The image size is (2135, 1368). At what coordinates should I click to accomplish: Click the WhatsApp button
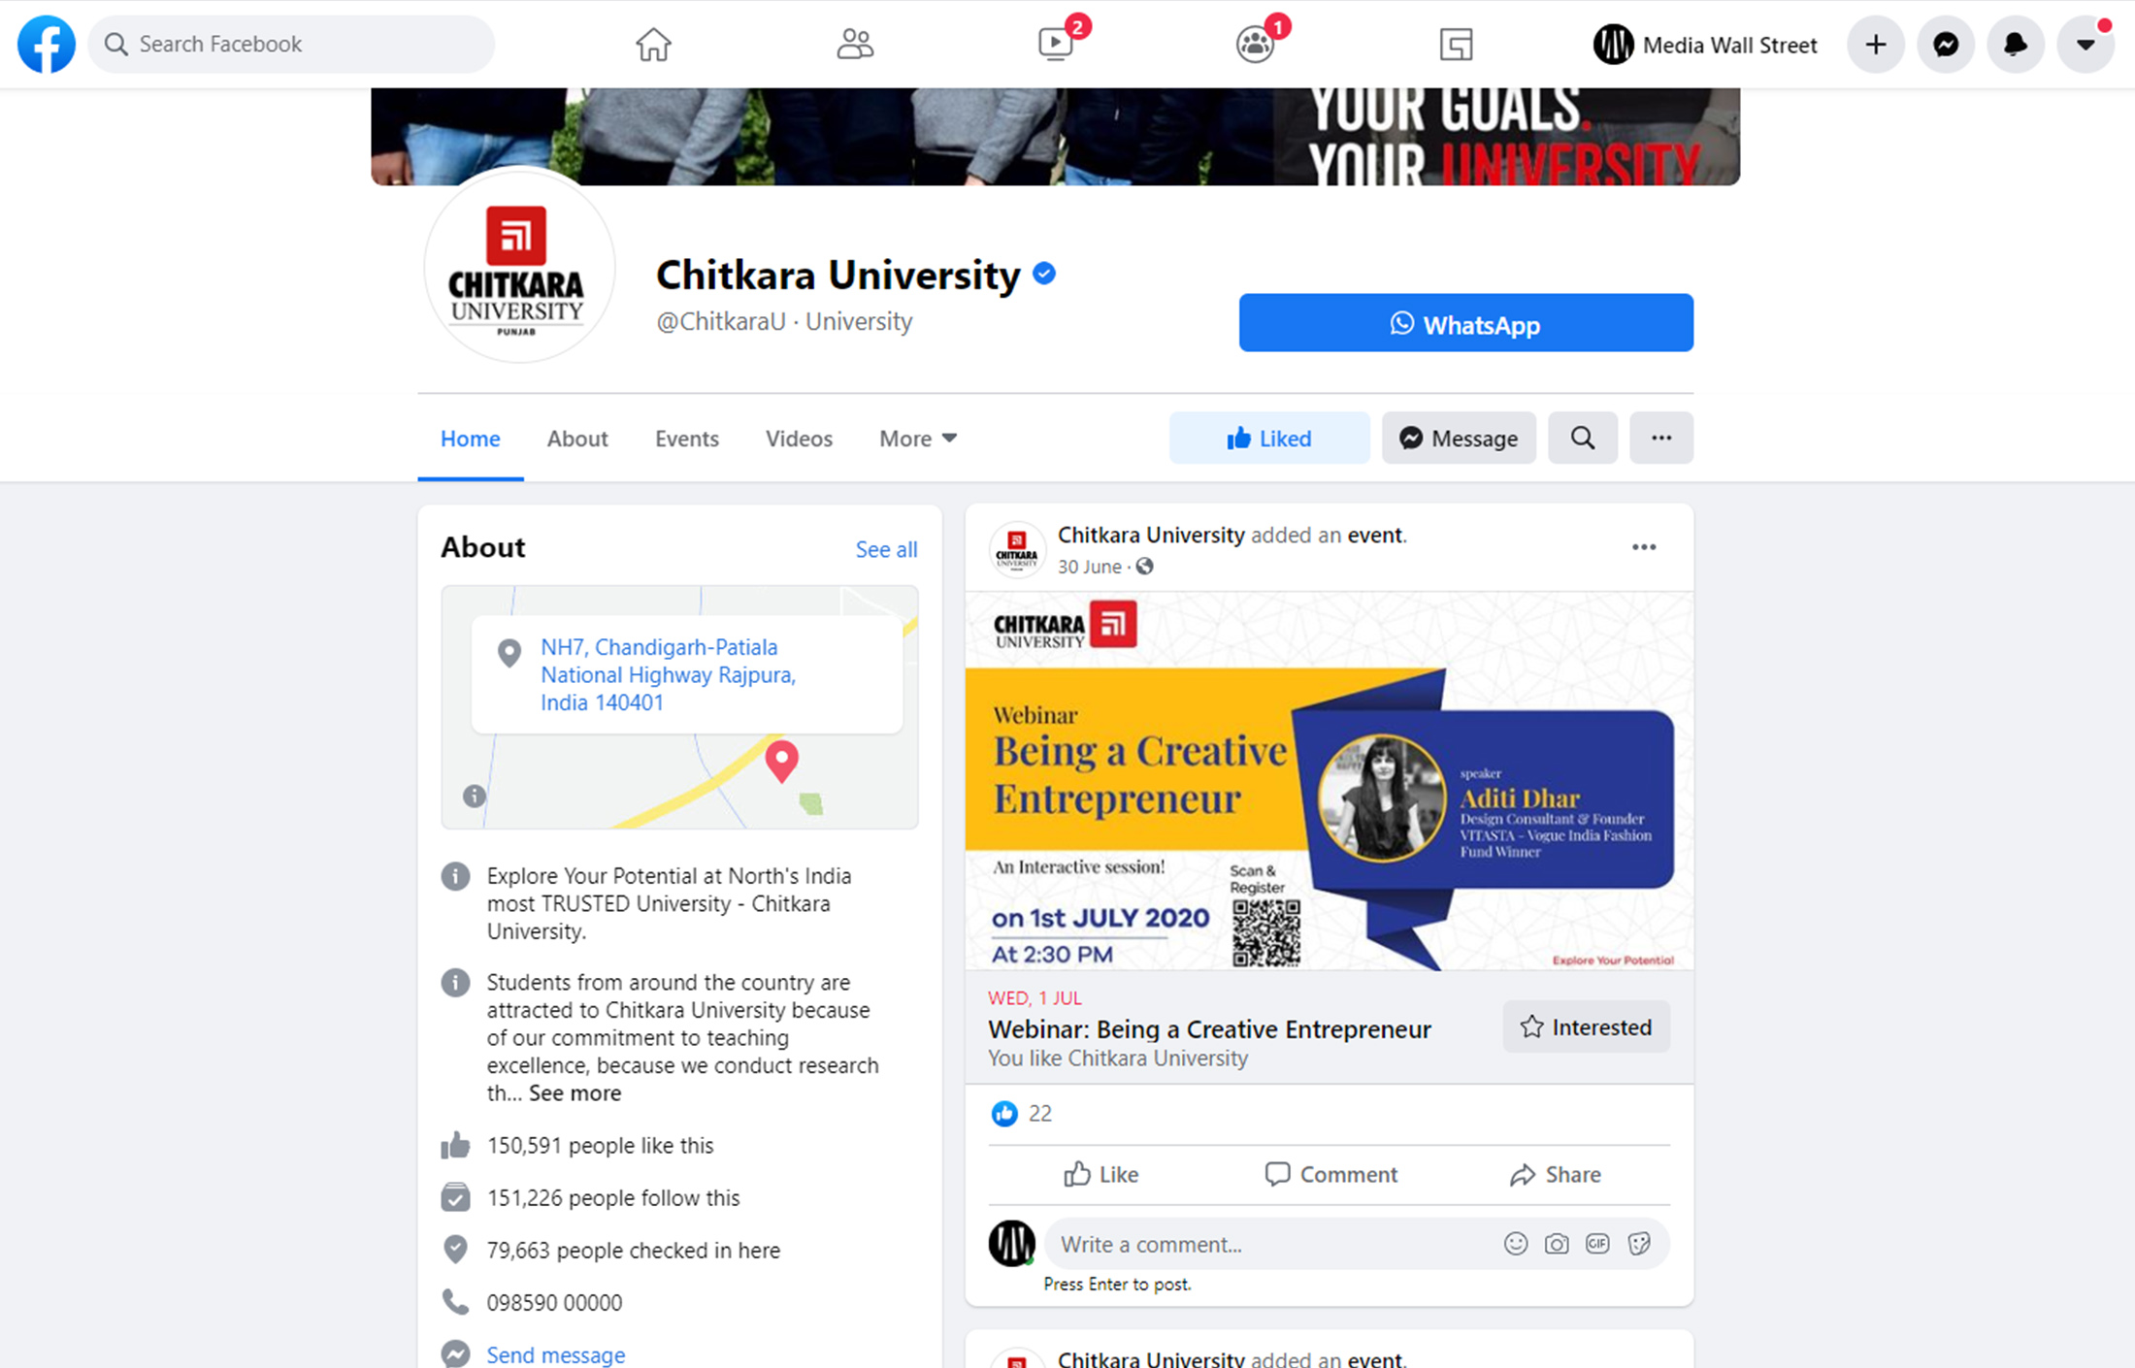(1466, 323)
